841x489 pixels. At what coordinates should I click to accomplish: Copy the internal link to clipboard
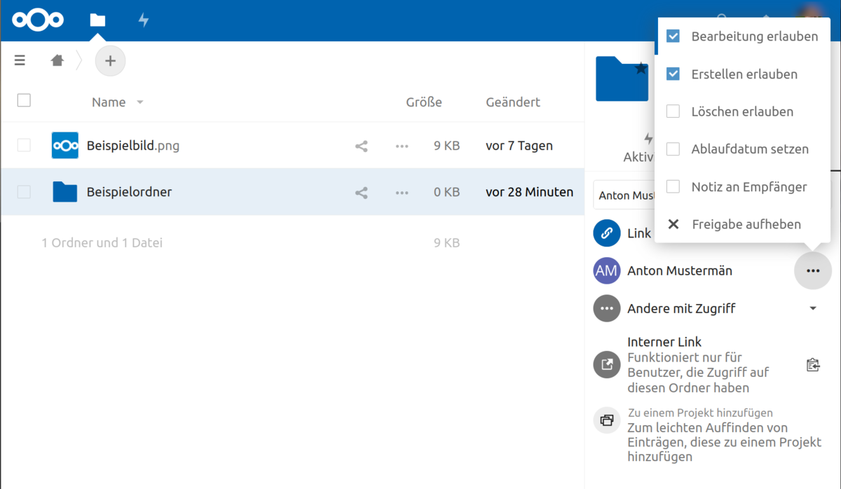coord(812,365)
